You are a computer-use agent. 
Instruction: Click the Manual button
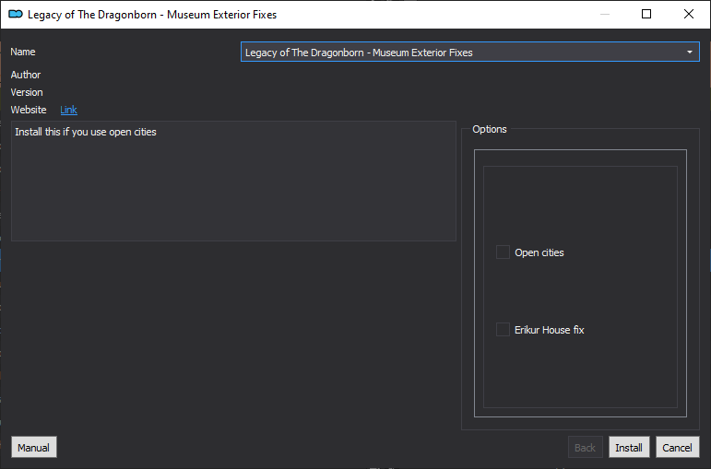point(34,447)
